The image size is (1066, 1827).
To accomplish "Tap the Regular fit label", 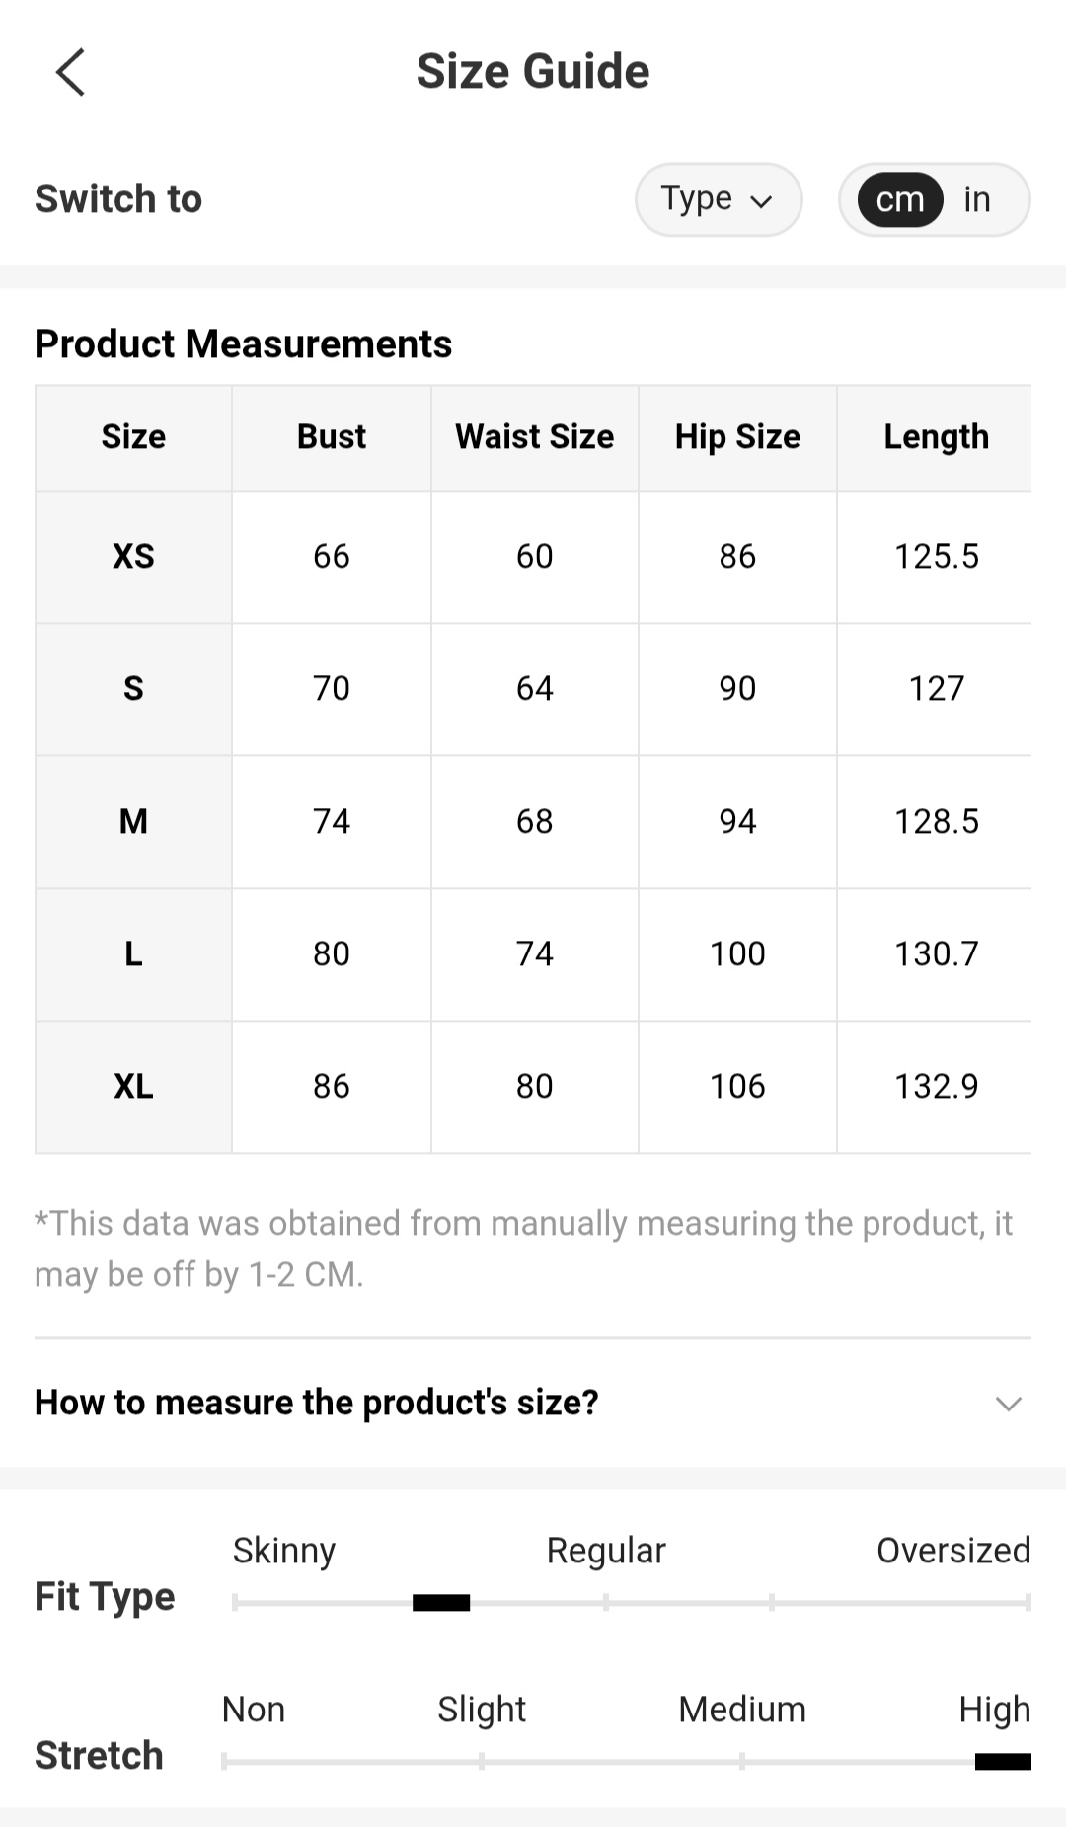I will [x=605, y=1550].
